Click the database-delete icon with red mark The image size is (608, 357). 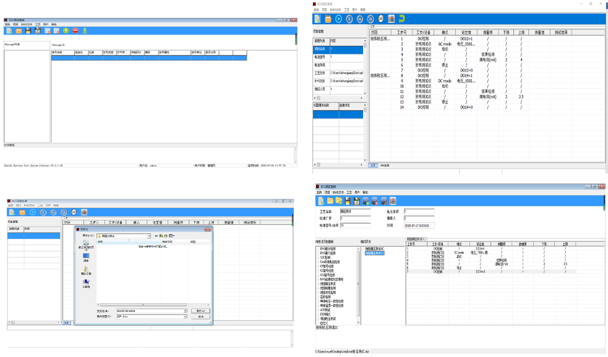point(375,201)
